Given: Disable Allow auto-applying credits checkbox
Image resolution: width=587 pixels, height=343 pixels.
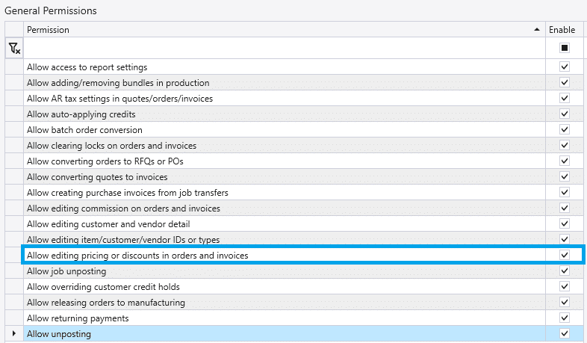Looking at the screenshot, I should coord(565,114).
